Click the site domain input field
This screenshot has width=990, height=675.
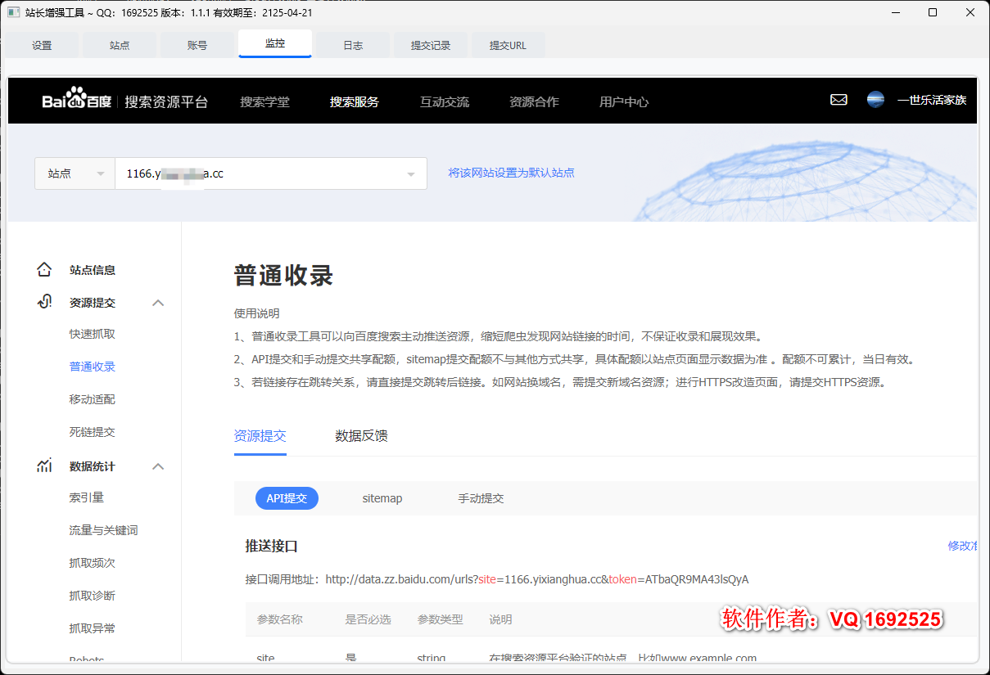tap(271, 173)
